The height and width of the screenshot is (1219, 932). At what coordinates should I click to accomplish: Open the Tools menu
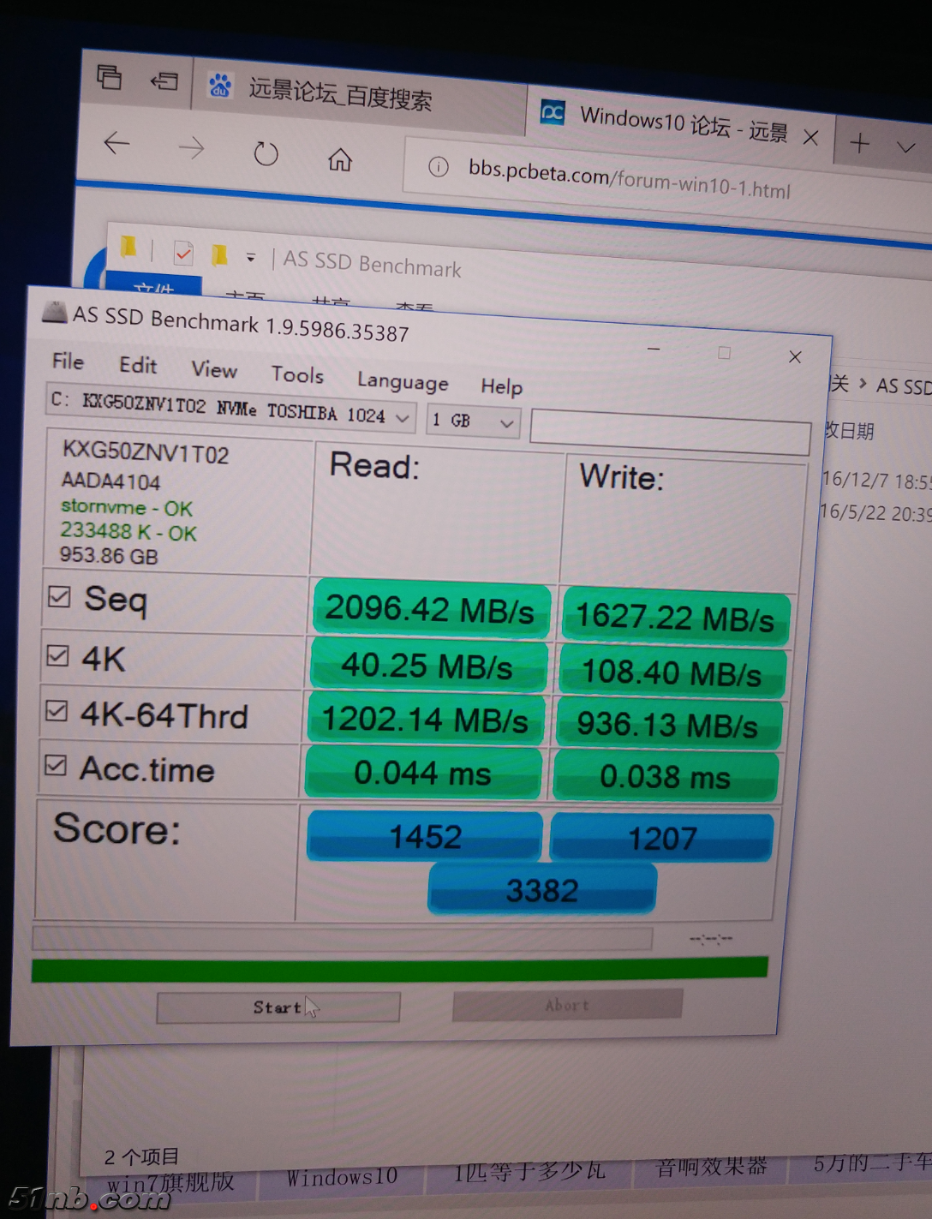[297, 374]
